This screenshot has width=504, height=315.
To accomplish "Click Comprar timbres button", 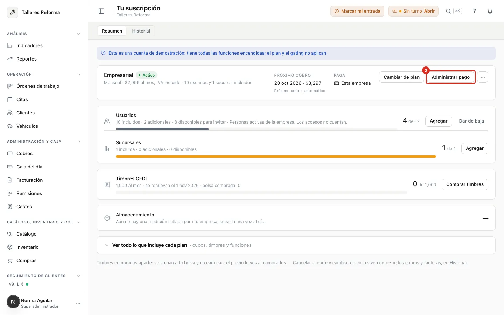I will pos(465,184).
